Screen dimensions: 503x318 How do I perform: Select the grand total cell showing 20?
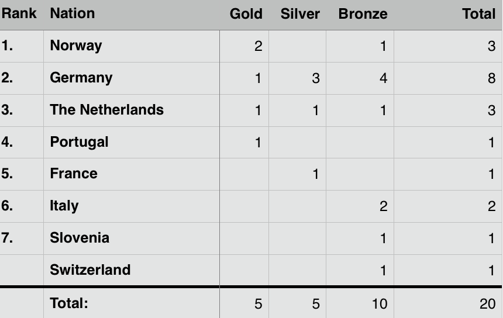pos(448,303)
